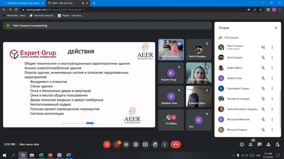Unmute your microphone in the call bar
Screen dimensions: 284x159
click(x=107, y=145)
